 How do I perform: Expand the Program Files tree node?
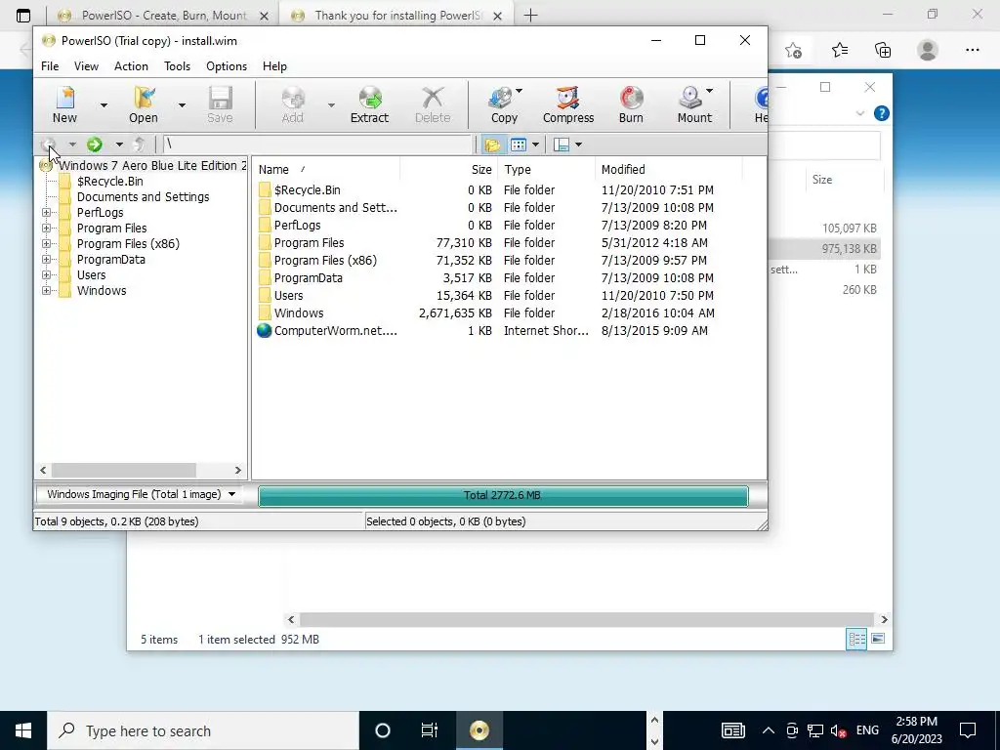point(46,228)
